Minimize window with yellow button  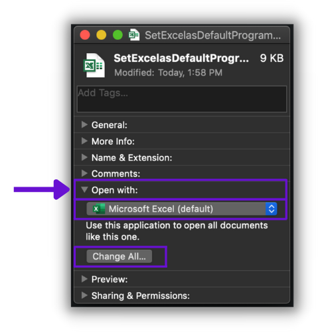coord(102,35)
